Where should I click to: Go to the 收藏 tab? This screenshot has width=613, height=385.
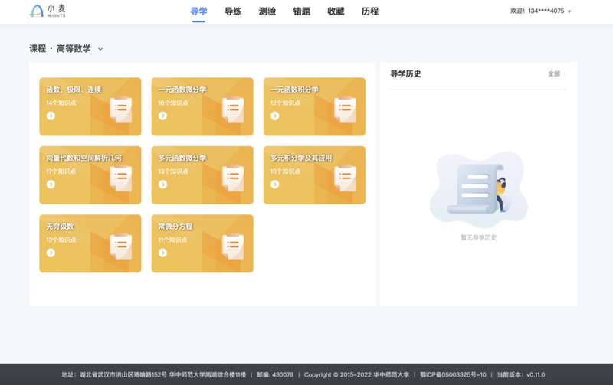coord(336,11)
